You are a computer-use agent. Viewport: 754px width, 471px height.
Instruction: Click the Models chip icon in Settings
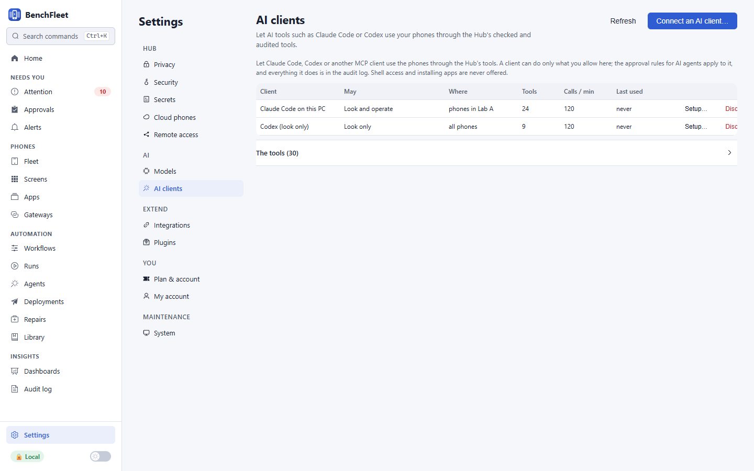(x=146, y=171)
